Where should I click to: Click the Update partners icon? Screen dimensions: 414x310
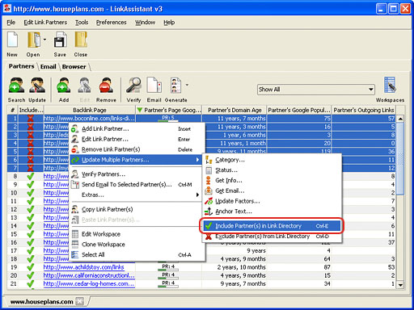tap(37, 86)
